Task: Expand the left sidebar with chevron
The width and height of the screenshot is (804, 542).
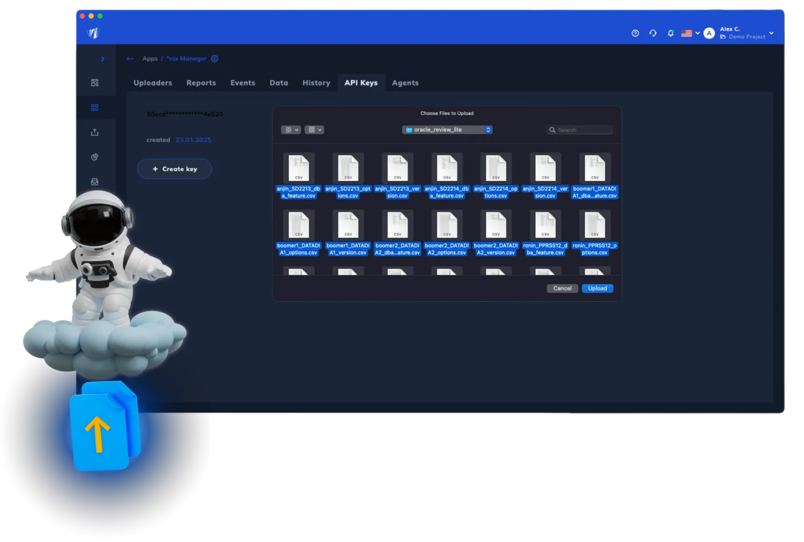Action: tap(102, 59)
